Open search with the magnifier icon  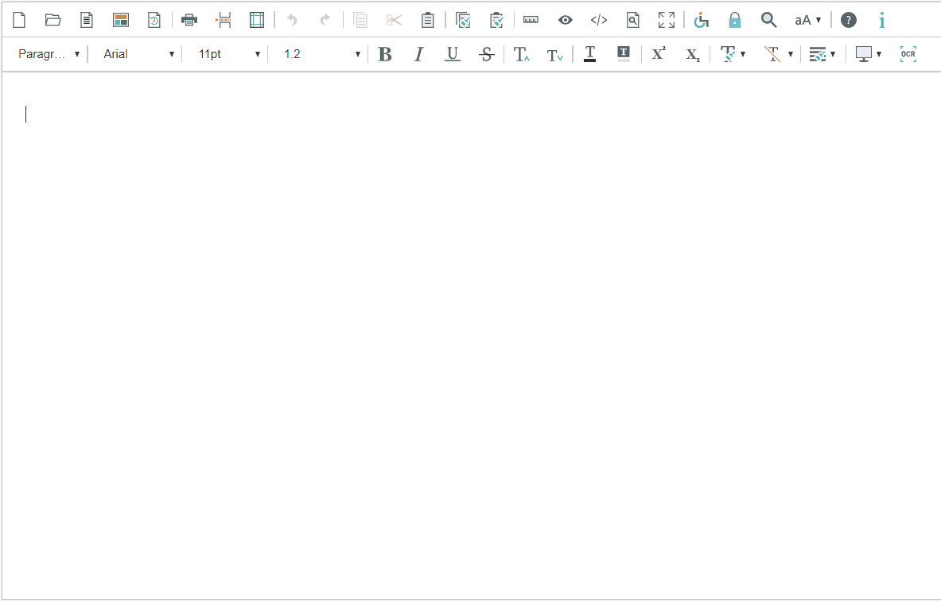tap(768, 20)
